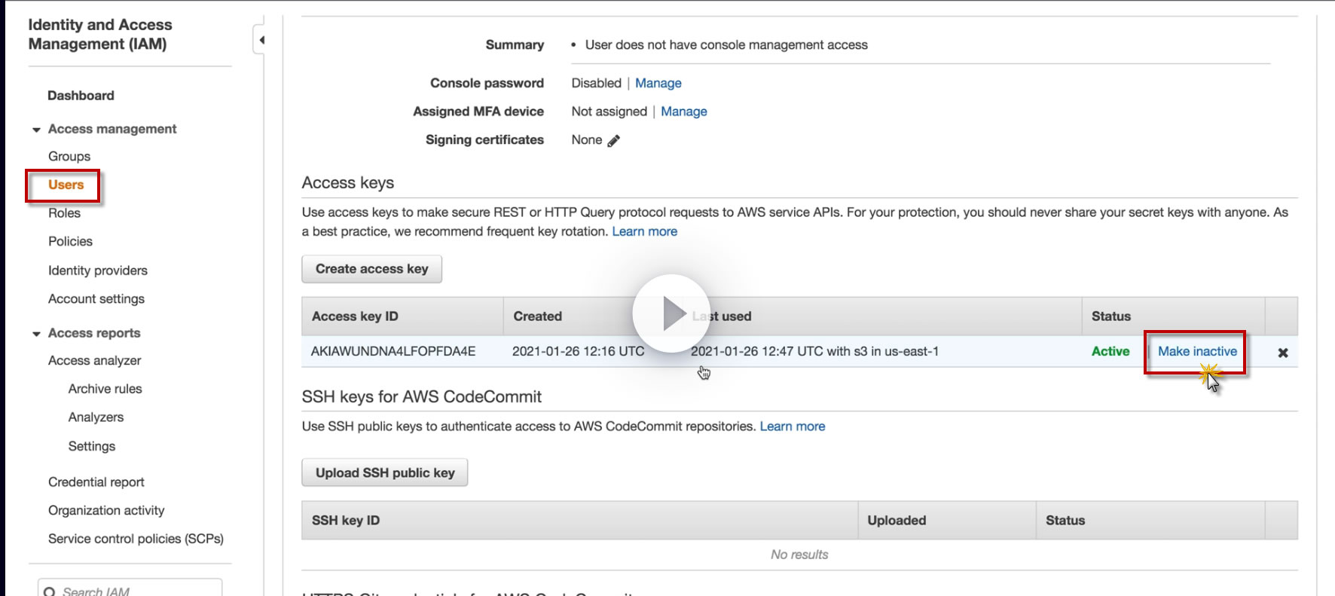Select Archive rules under Access analyzer
1335x596 pixels.
point(105,389)
